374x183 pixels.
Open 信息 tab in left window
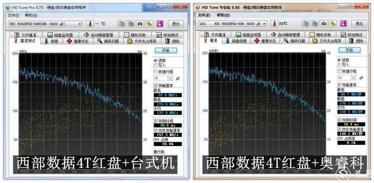point(52,41)
